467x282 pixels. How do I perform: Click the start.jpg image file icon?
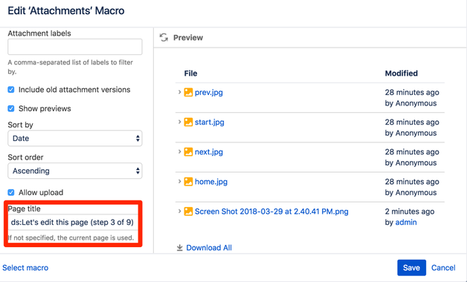click(x=188, y=122)
